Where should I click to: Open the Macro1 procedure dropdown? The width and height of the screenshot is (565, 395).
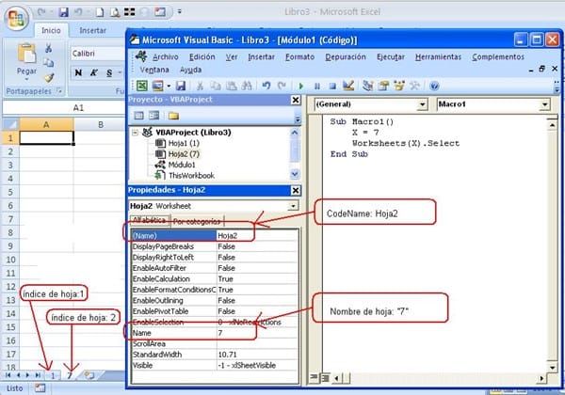click(x=544, y=104)
